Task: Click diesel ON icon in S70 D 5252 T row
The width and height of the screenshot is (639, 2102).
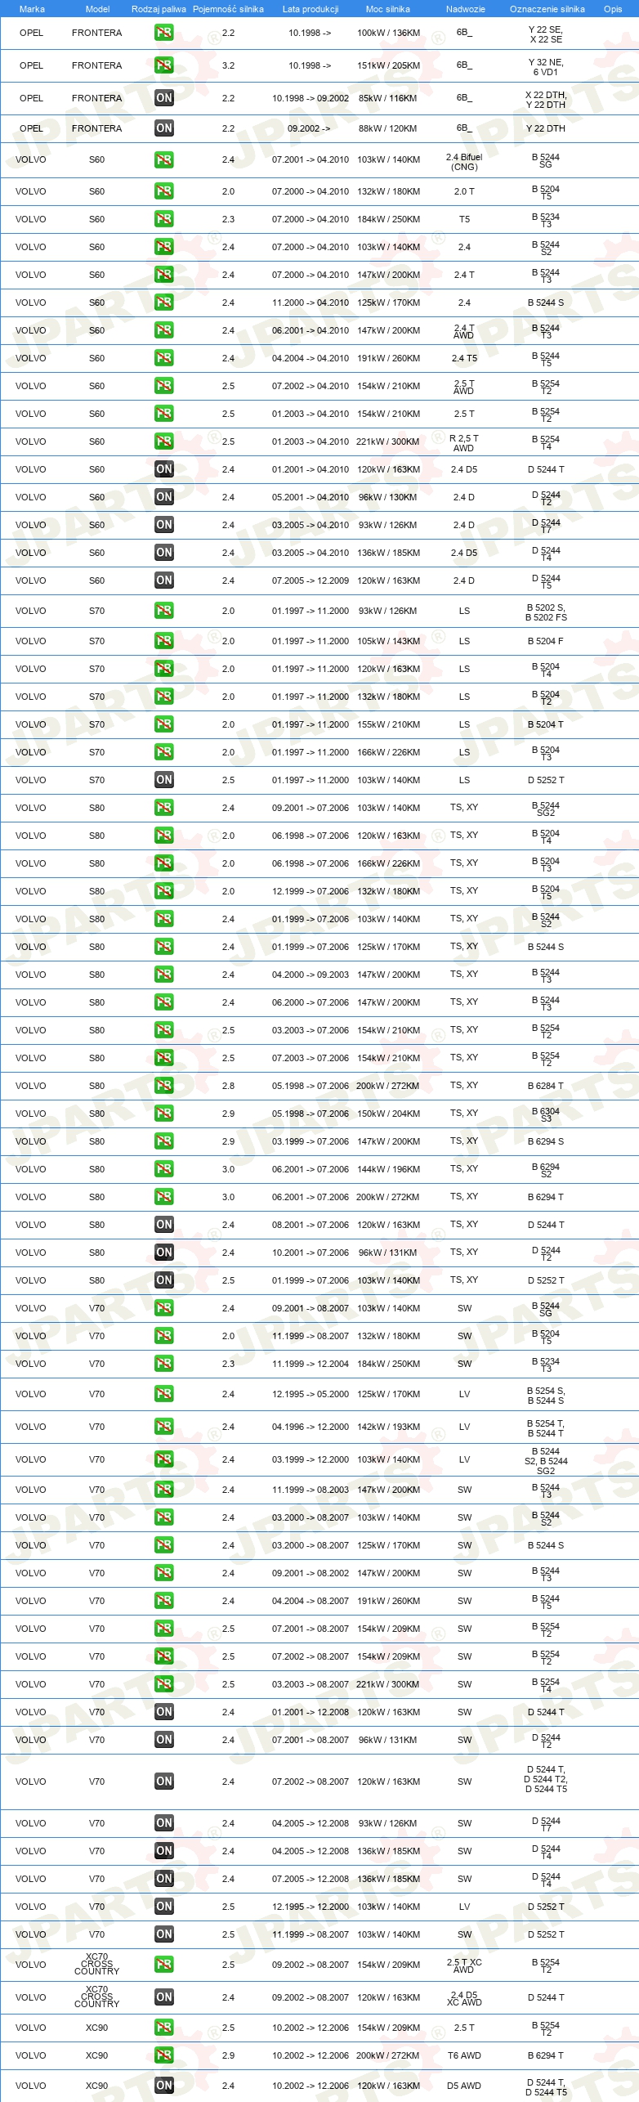Action: pos(163,780)
